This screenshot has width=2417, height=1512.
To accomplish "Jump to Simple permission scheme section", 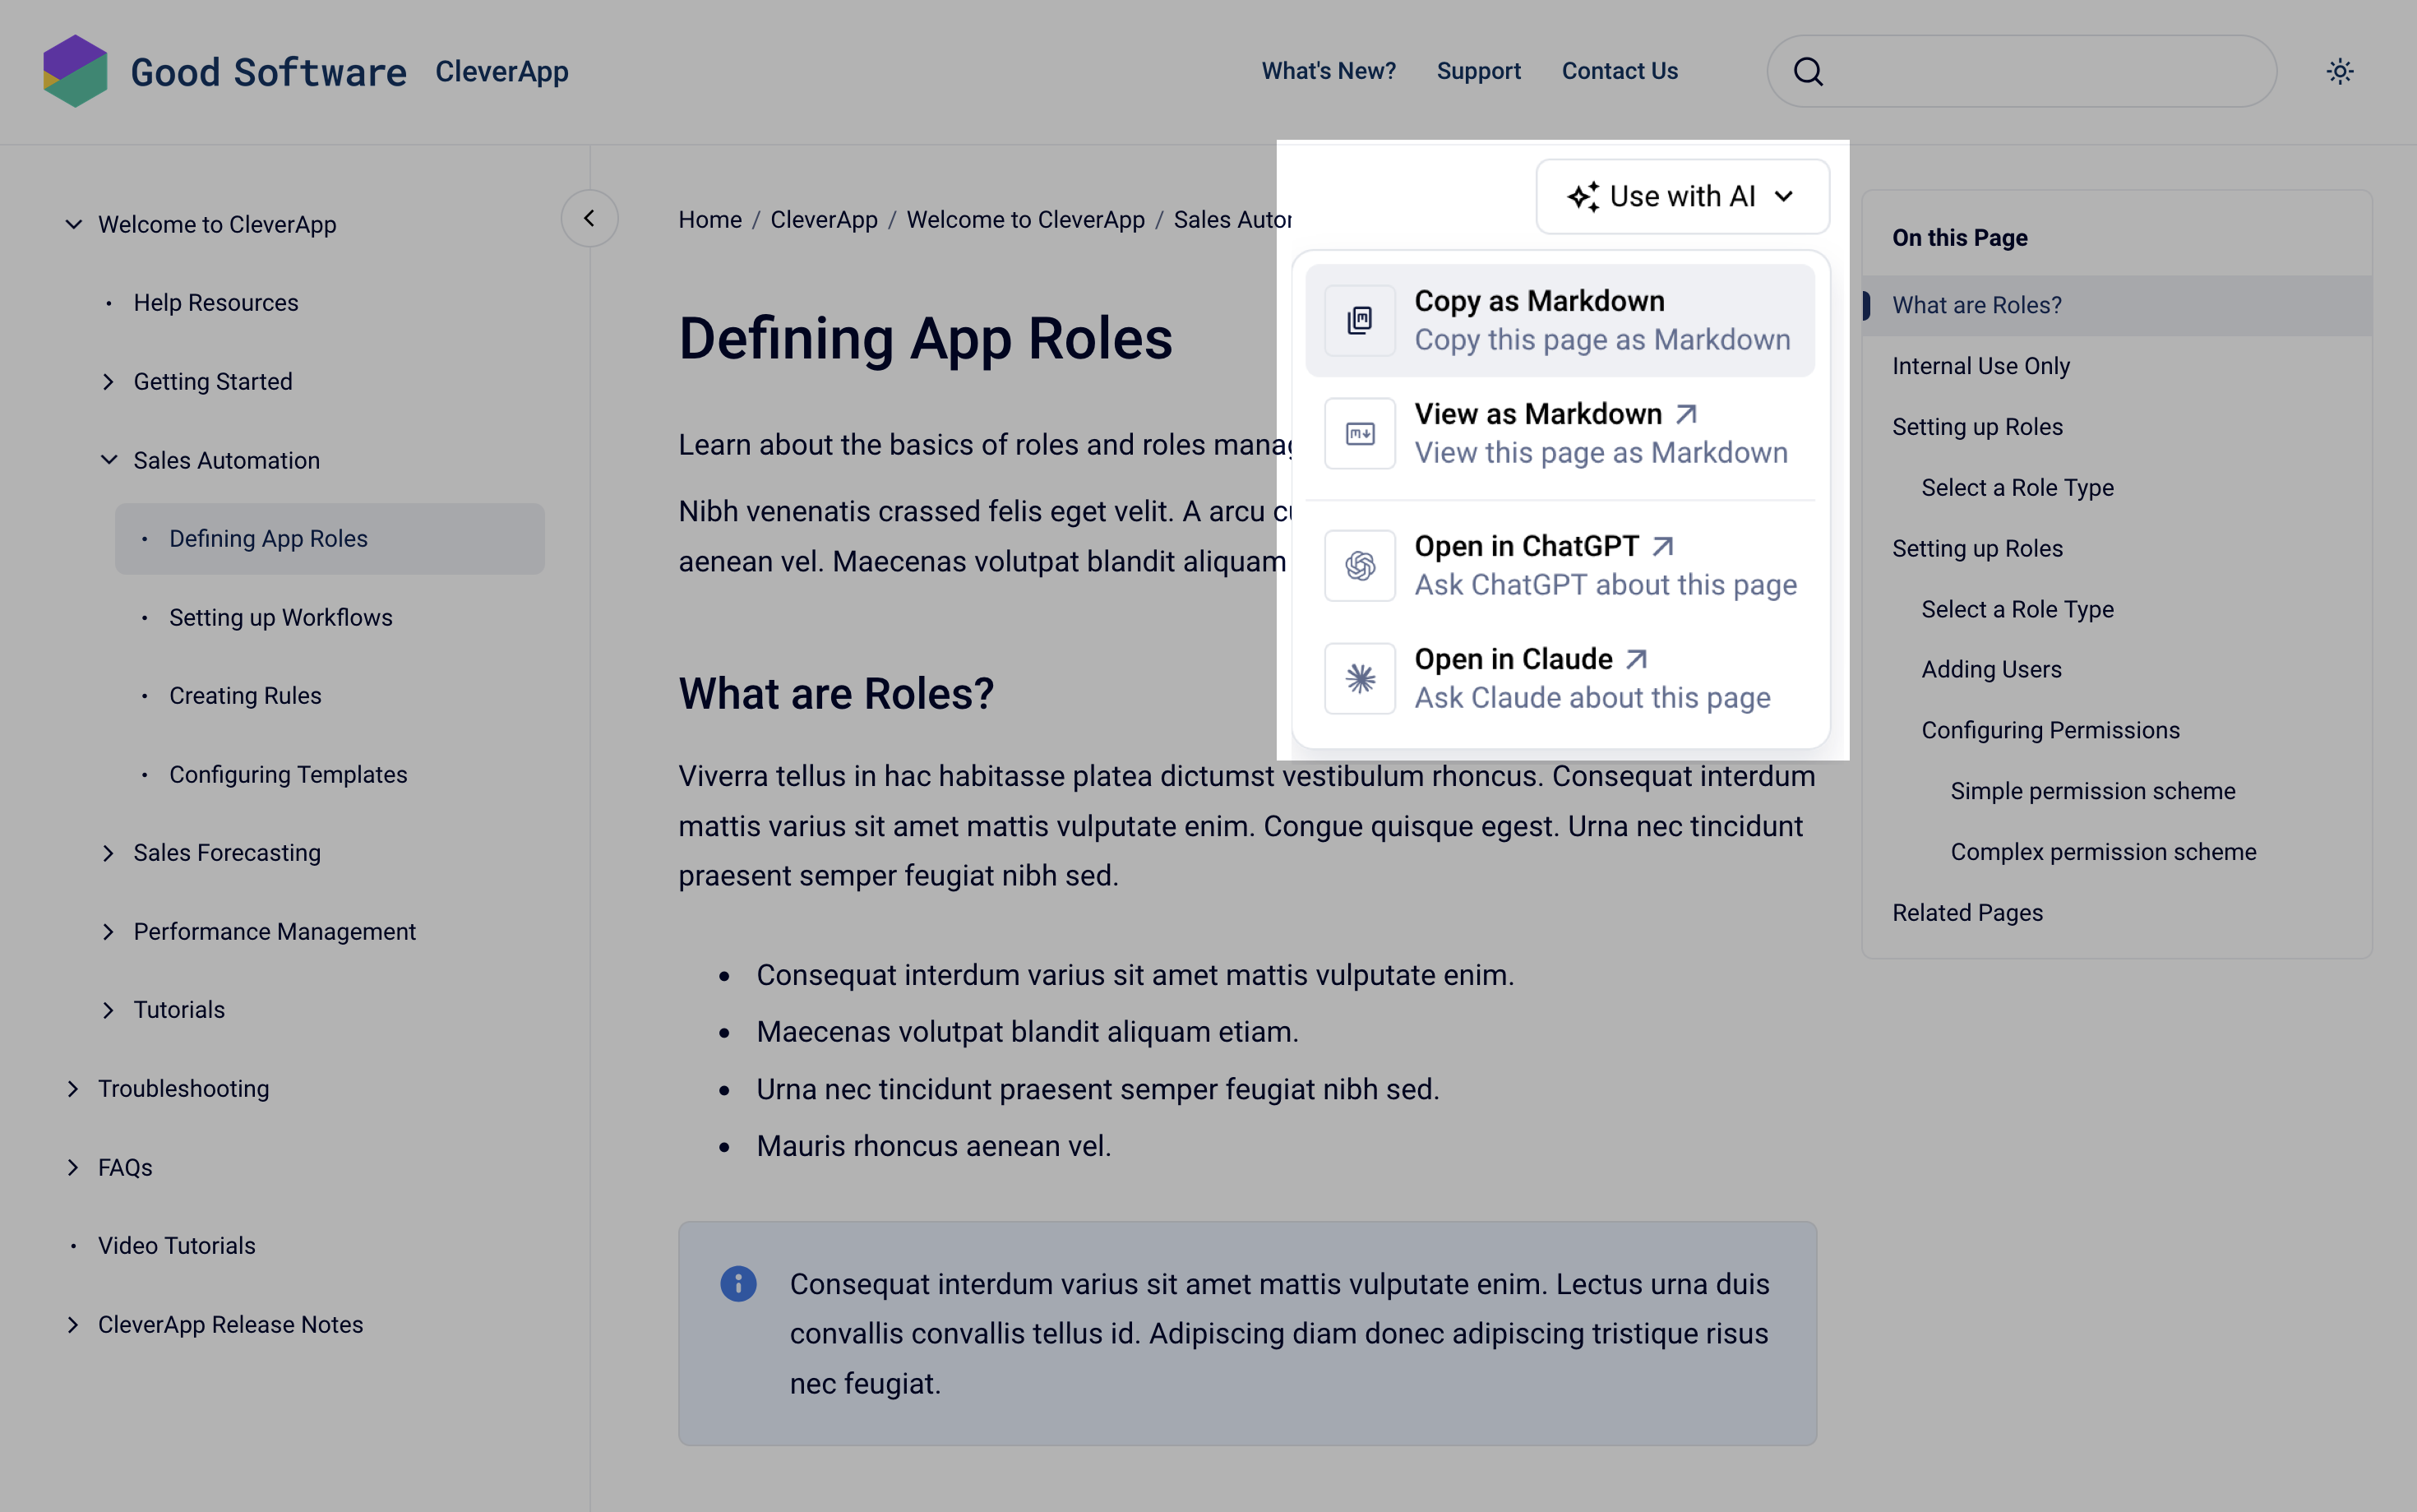I will [2092, 791].
